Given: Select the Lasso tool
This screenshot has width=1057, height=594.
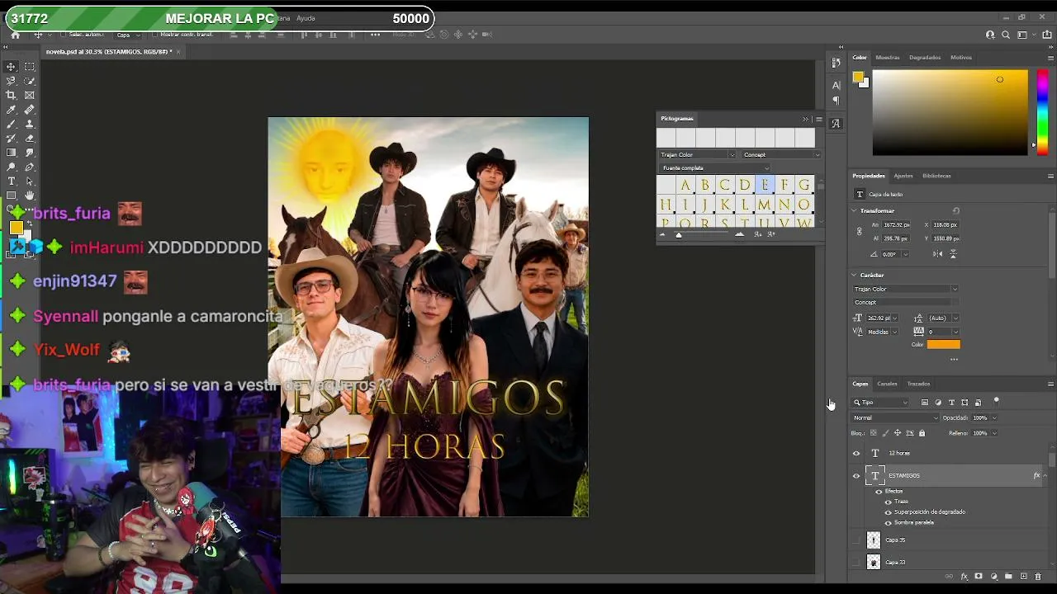Looking at the screenshot, I should (x=11, y=81).
